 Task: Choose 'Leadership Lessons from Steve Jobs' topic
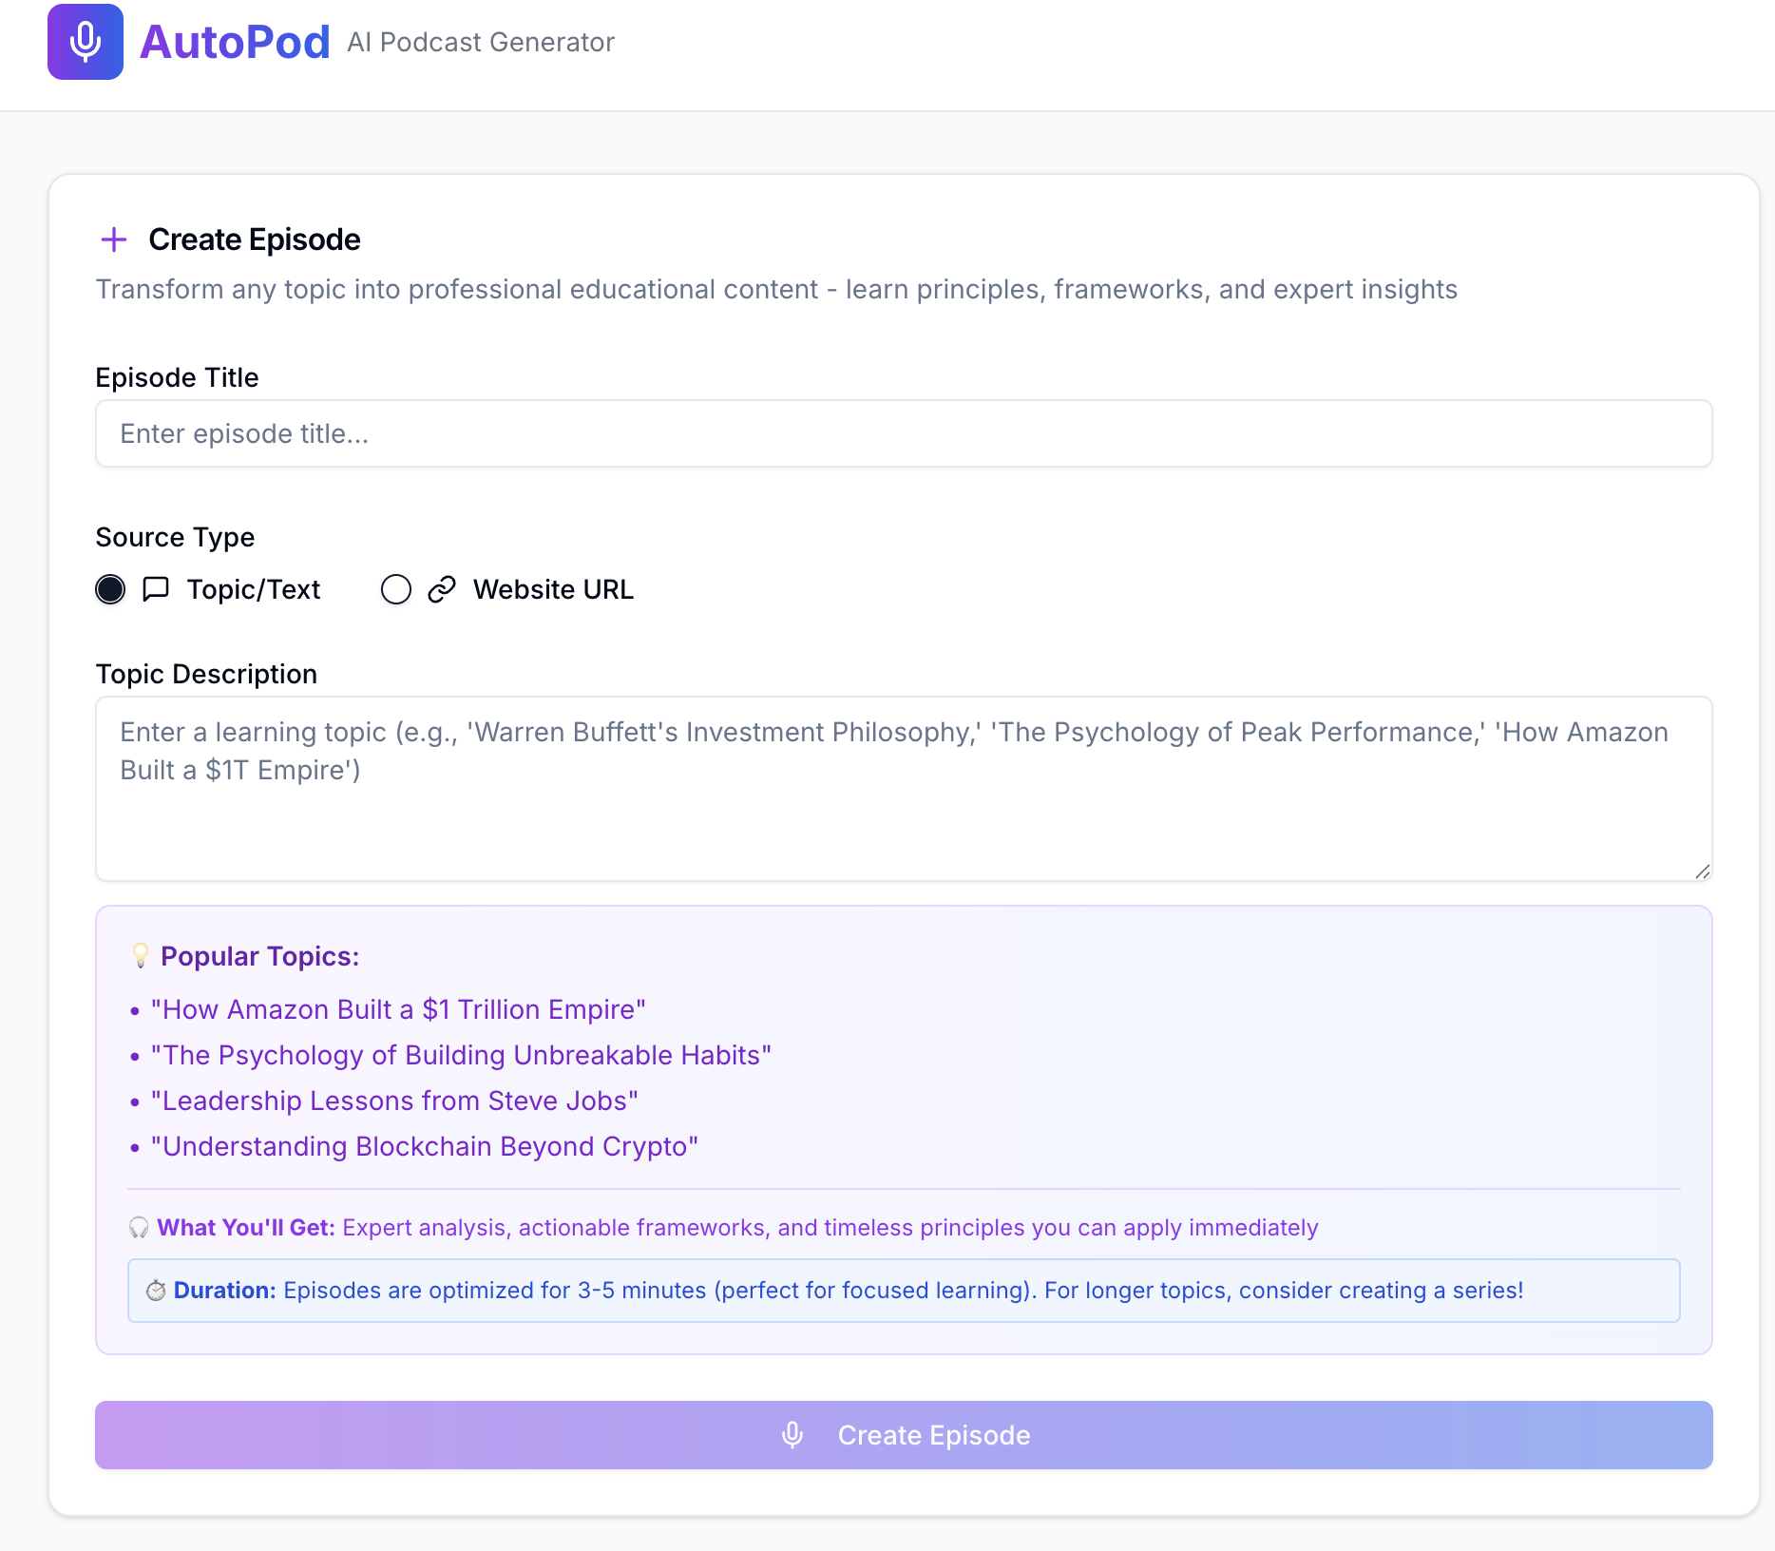tap(394, 1101)
